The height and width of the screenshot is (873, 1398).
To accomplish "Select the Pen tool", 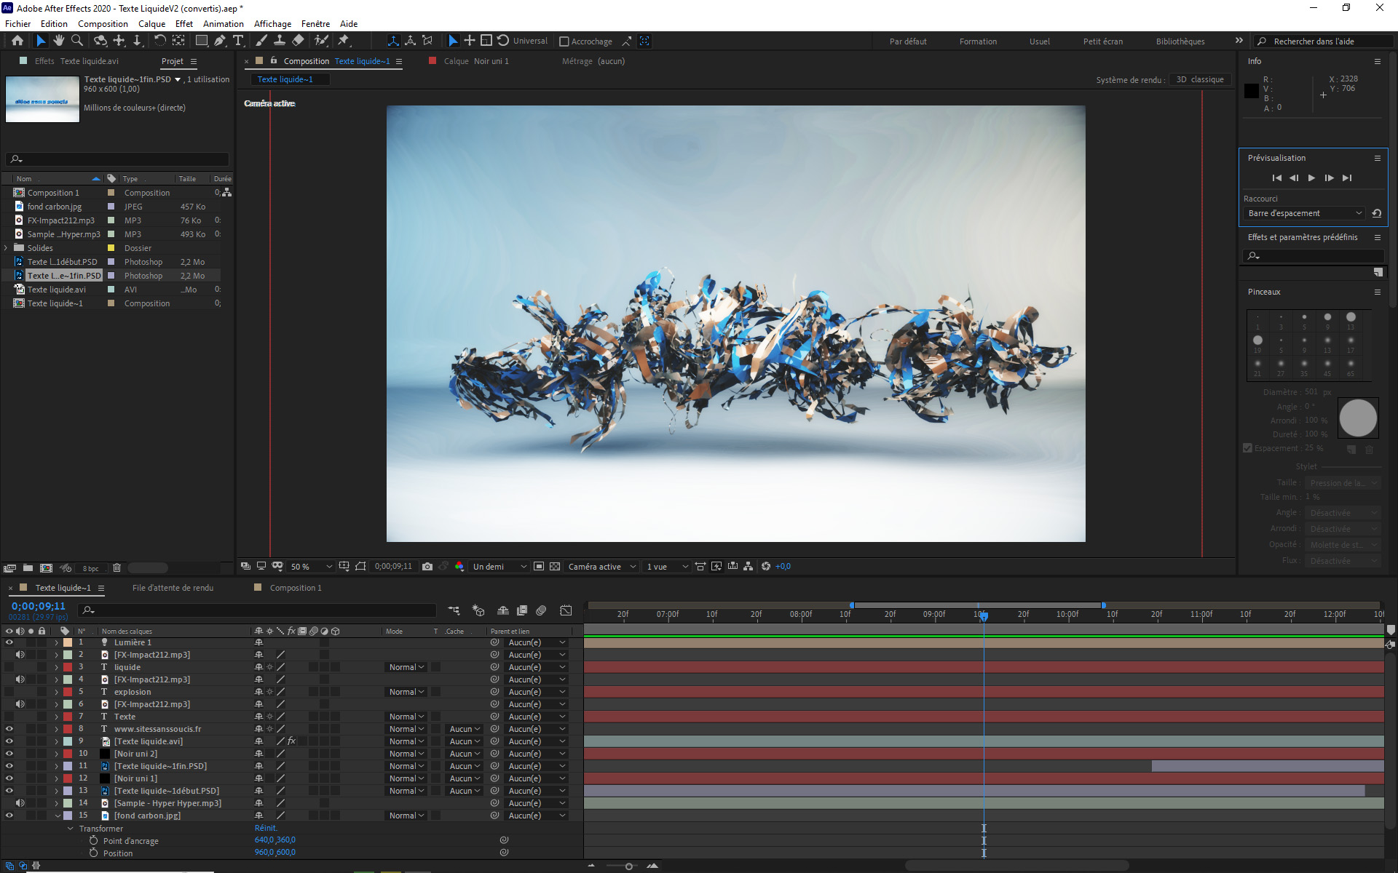I will tap(220, 41).
